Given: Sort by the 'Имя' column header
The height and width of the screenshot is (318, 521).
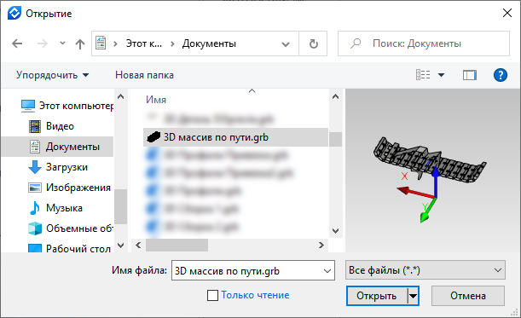Looking at the screenshot, I should pos(156,100).
